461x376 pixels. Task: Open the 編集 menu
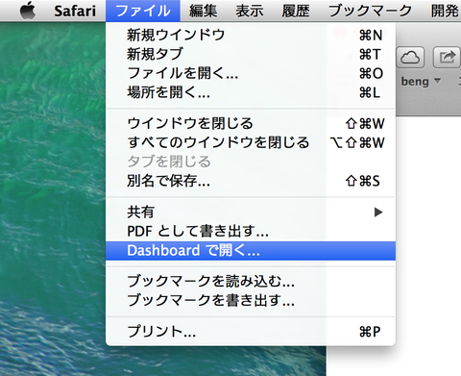[203, 11]
